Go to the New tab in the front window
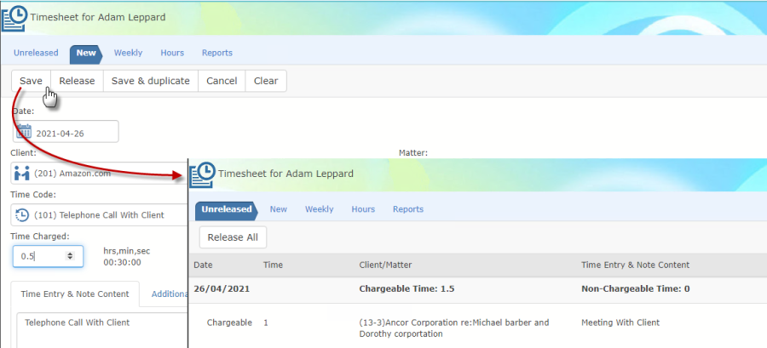Image resolution: width=767 pixels, height=348 pixels. (279, 209)
